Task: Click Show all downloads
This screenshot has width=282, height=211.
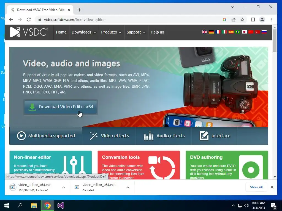Action: point(256,187)
